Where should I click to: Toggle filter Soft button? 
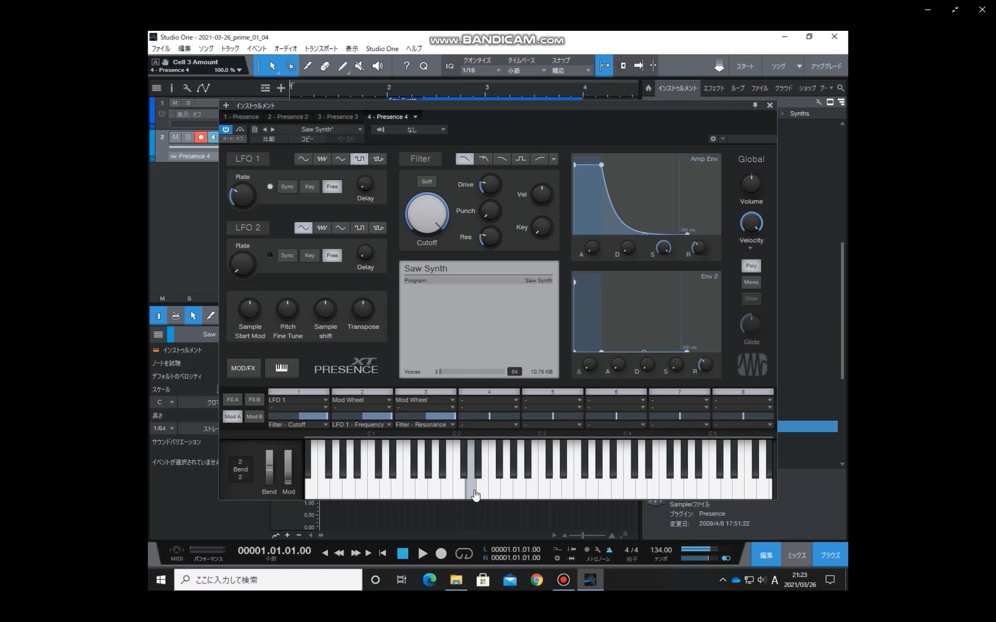pyautogui.click(x=427, y=181)
